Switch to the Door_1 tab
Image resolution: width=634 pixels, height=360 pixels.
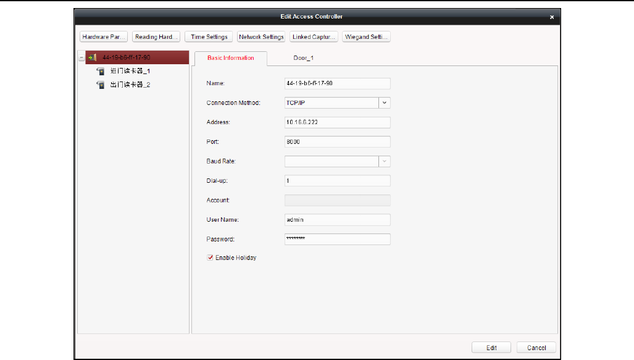(303, 58)
